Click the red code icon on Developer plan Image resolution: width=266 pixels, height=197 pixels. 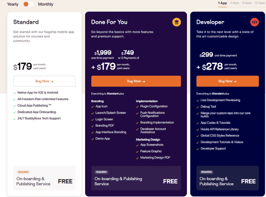click(255, 22)
